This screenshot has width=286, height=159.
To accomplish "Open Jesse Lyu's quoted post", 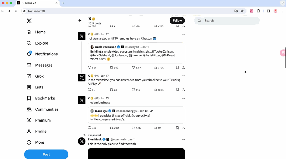I will 136,115.
